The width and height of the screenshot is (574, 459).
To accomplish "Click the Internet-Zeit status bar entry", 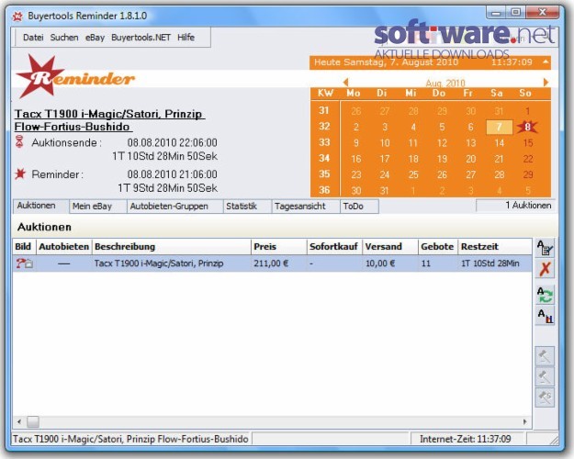I will pos(465,439).
